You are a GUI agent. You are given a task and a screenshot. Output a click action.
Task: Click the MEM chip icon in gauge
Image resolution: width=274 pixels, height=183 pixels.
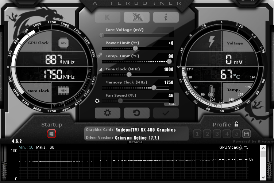(x=63, y=90)
